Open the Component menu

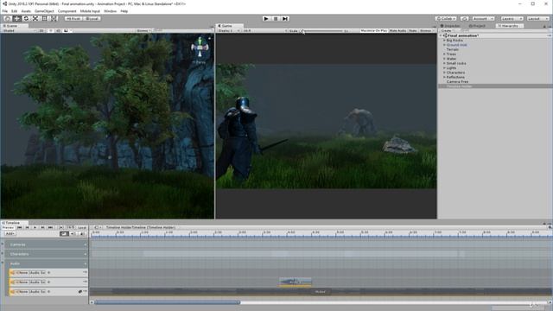tap(67, 11)
